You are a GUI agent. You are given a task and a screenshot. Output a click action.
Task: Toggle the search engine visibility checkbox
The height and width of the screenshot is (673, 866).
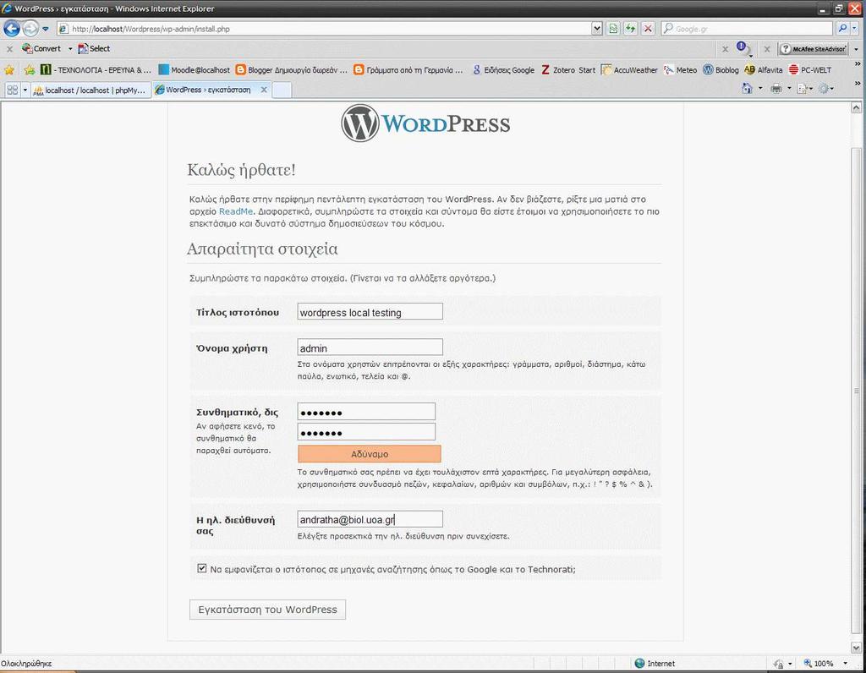click(x=201, y=568)
